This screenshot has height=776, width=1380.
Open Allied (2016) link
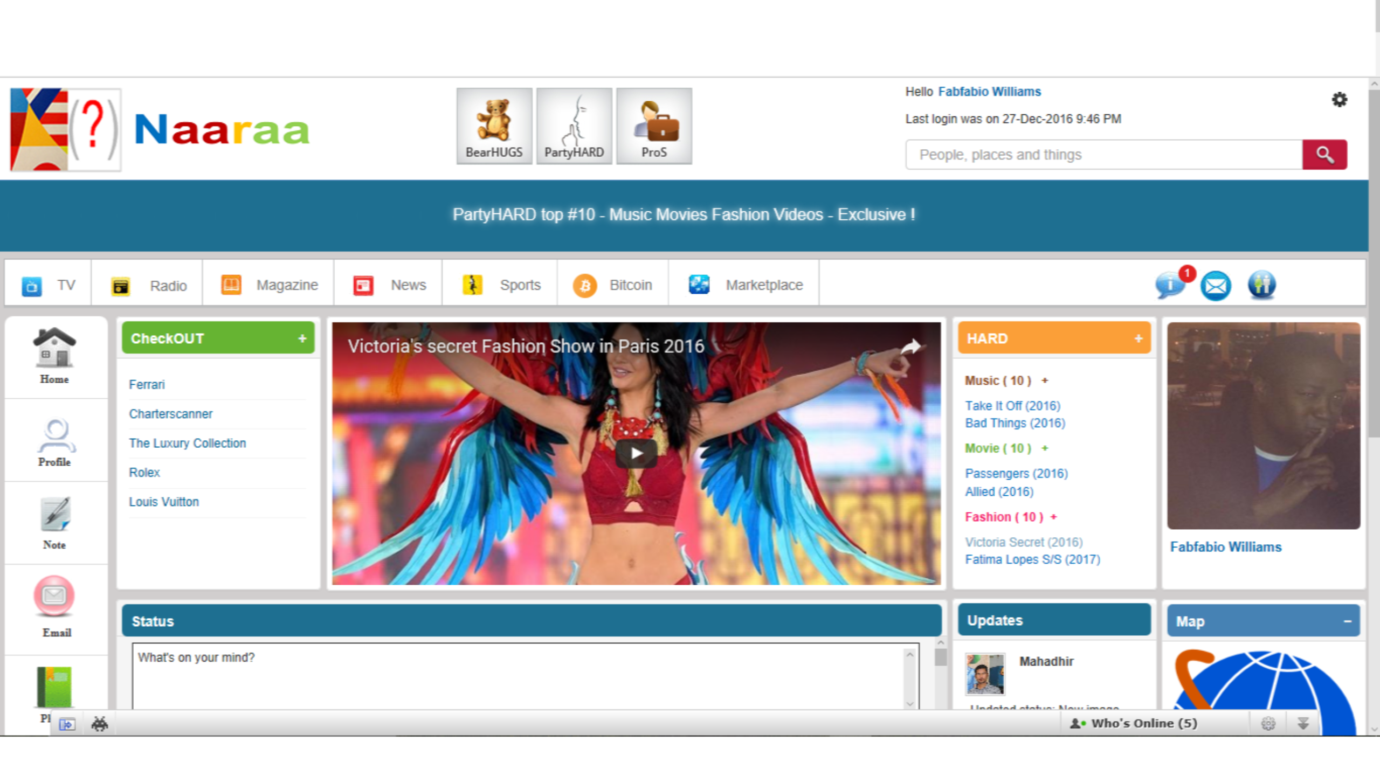(999, 491)
